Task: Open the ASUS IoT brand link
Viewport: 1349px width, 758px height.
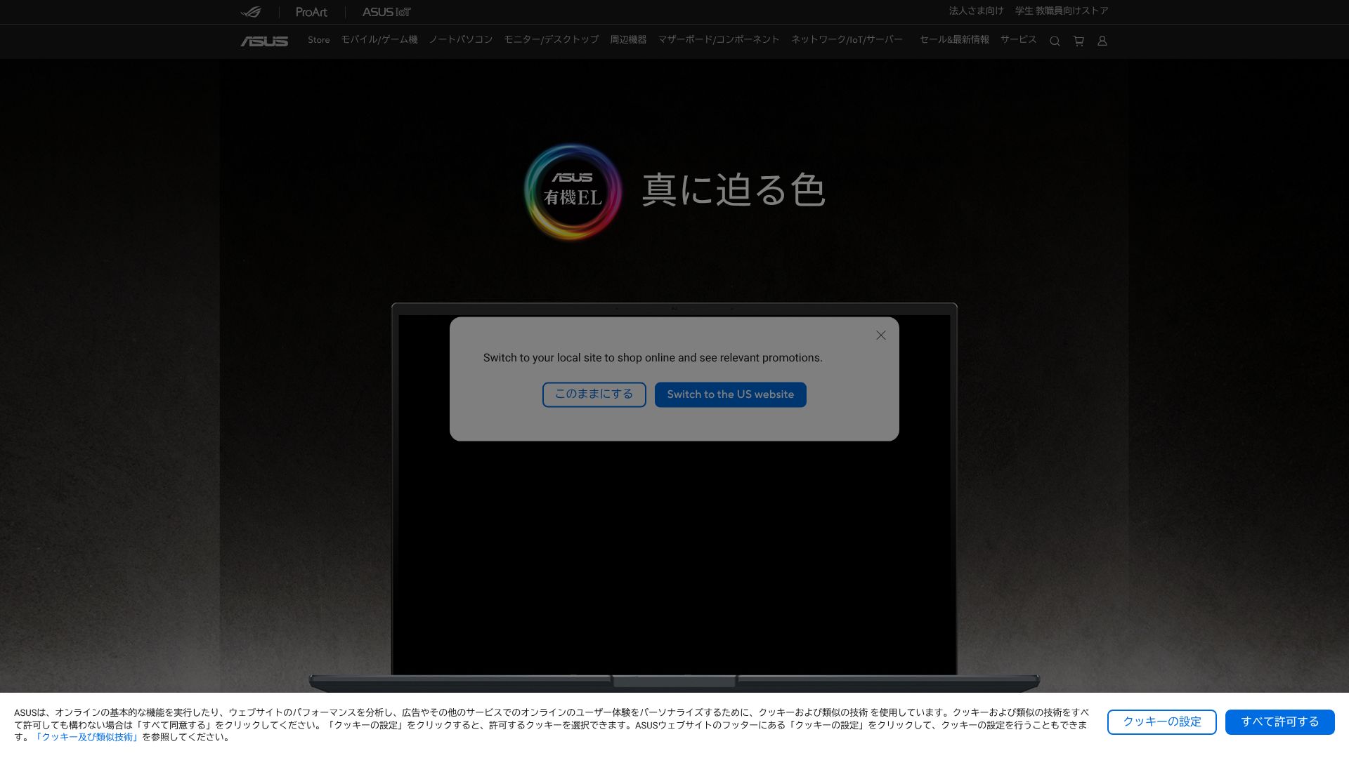Action: click(x=386, y=12)
